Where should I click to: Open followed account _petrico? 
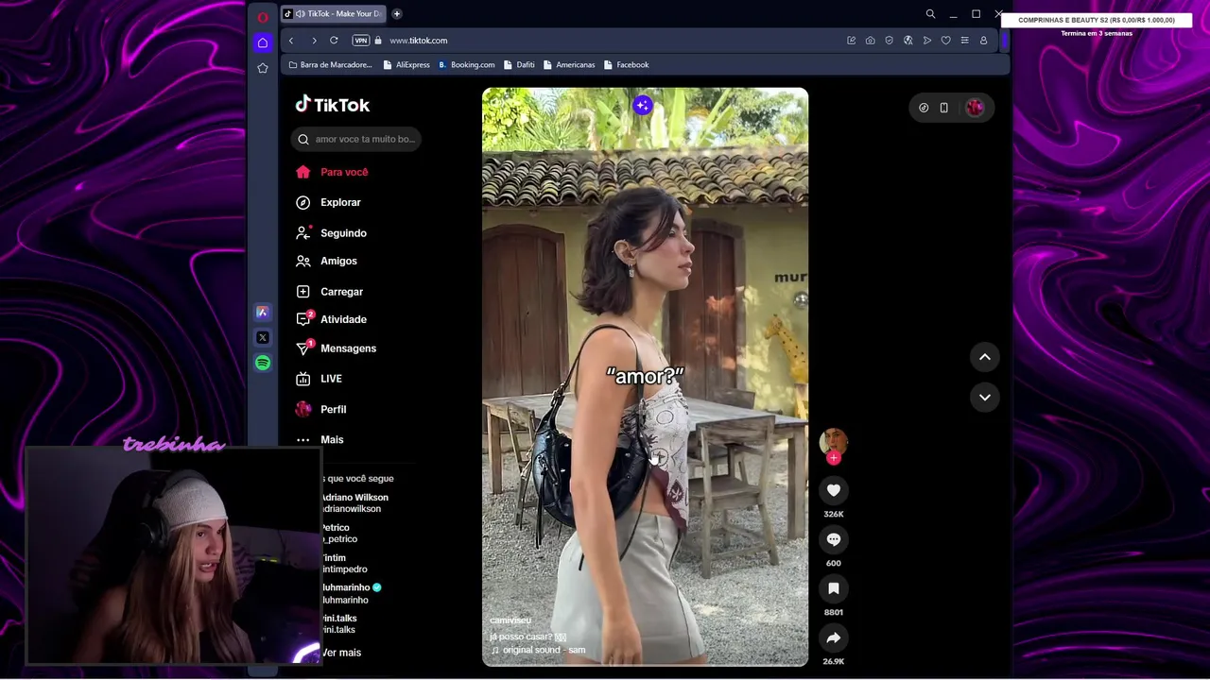coord(338,533)
